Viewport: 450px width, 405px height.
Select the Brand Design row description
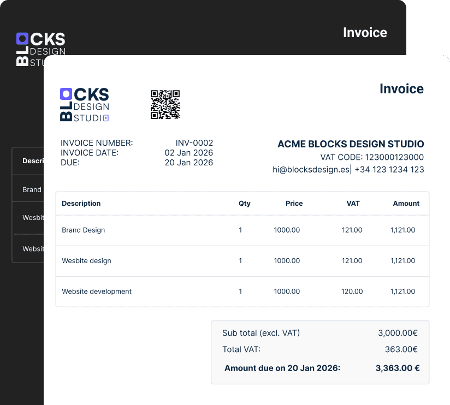click(x=83, y=230)
